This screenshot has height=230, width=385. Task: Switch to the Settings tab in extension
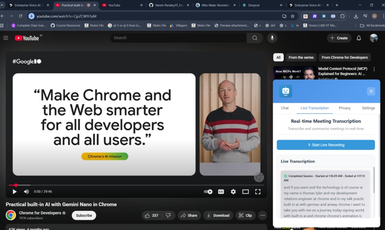click(x=368, y=108)
